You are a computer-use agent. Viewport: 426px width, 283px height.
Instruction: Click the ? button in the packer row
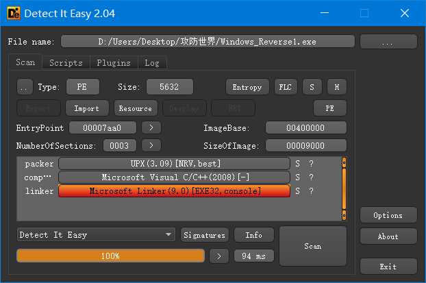coord(312,164)
